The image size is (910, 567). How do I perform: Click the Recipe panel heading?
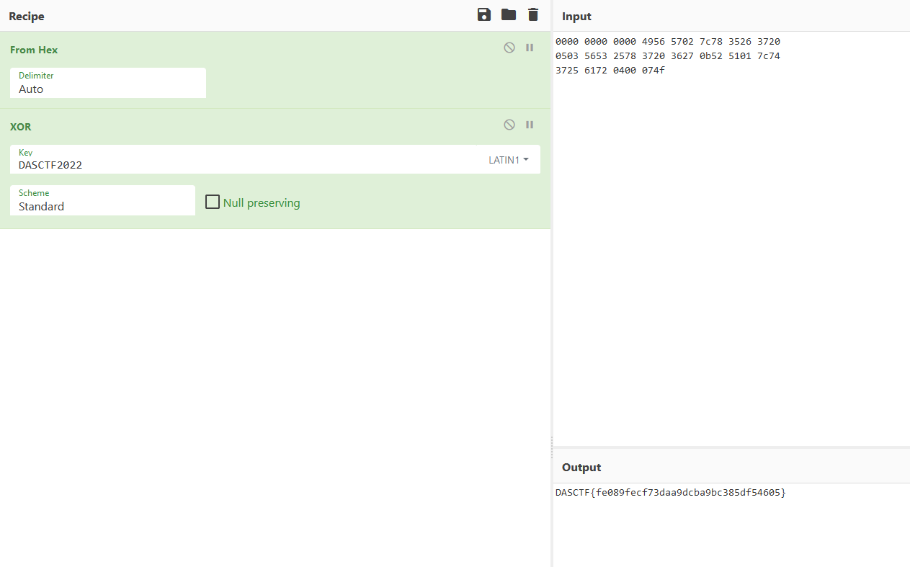[x=27, y=16]
